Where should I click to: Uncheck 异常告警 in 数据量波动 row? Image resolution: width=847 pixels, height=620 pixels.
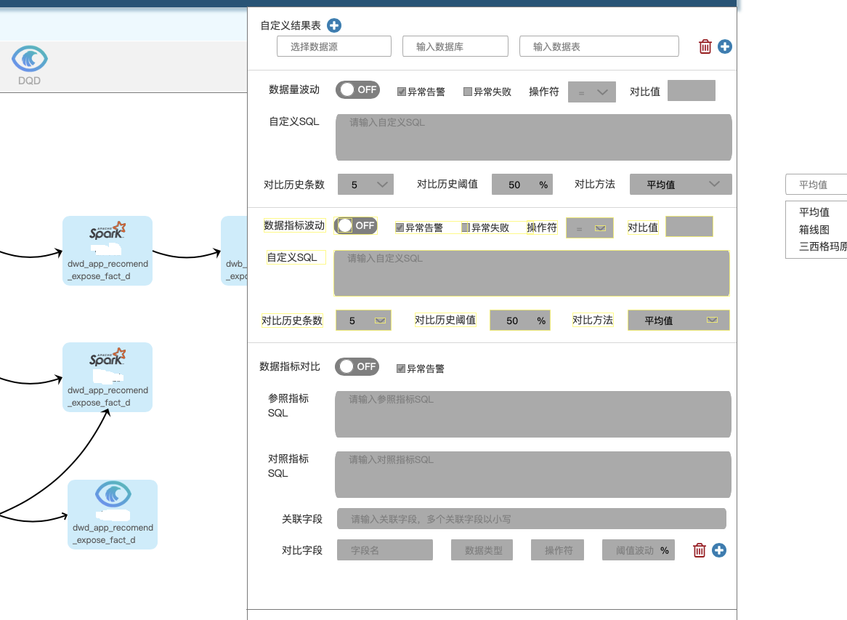402,92
